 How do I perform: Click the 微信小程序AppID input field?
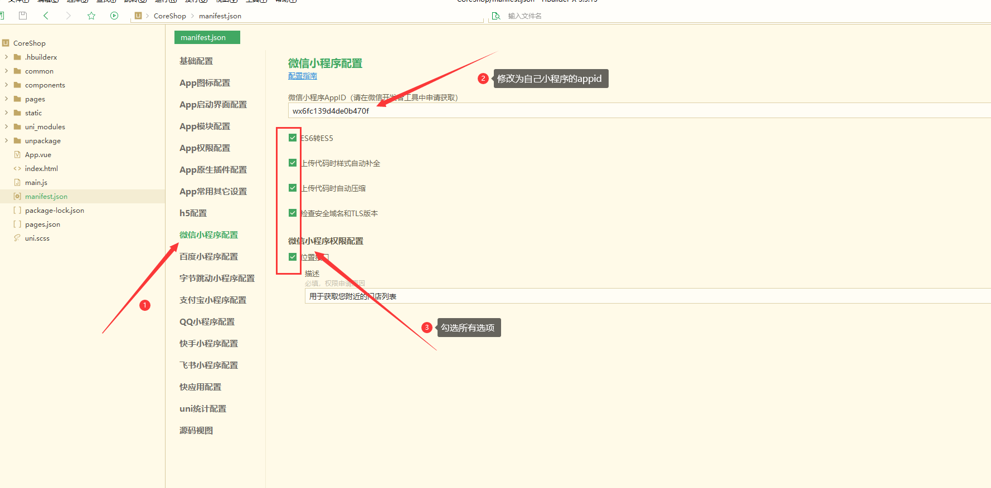coord(639,111)
